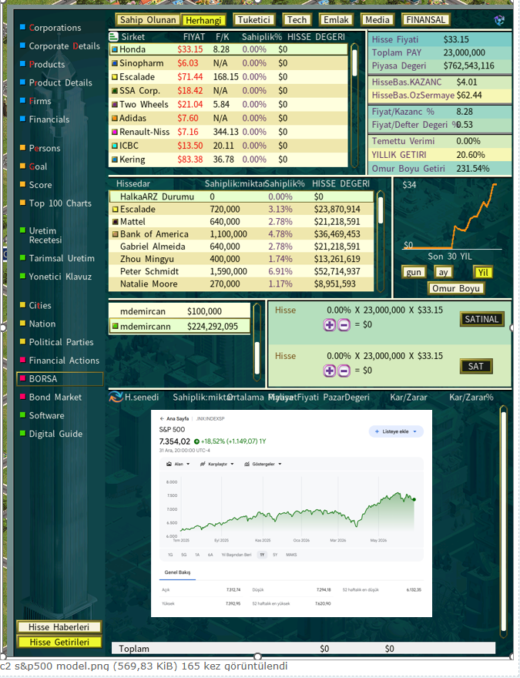Click the player list scrollbar thumb
Image resolution: width=520 pixels, height=678 pixels.
[x=257, y=358]
